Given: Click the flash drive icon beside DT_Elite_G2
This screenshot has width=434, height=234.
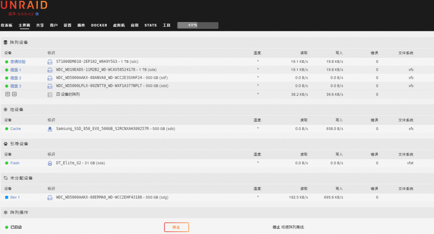Looking at the screenshot, I should (50, 163).
